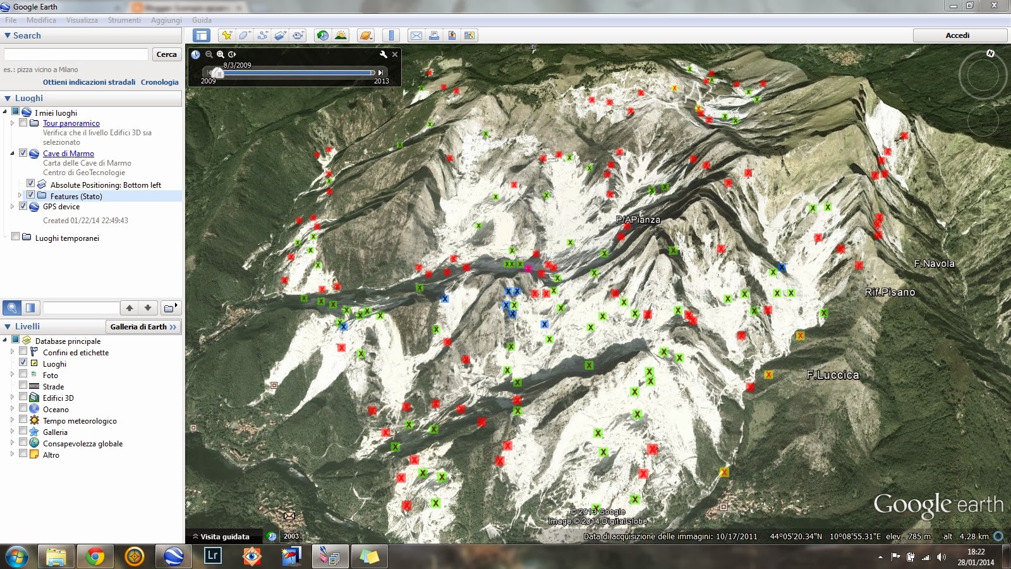1011x569 pixels.
Task: Move selected place up with arrow
Action: tap(130, 308)
